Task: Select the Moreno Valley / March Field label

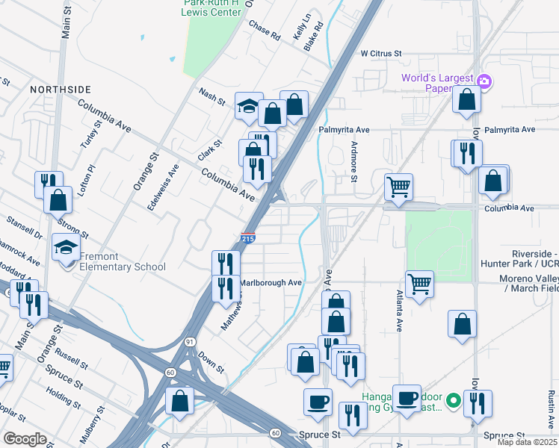Action: [529, 284]
